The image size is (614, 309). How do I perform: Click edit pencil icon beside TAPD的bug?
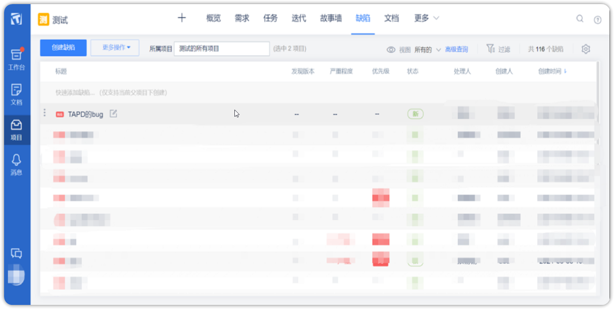113,114
